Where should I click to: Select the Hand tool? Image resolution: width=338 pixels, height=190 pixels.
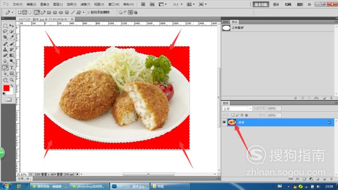[x=5, y=80]
